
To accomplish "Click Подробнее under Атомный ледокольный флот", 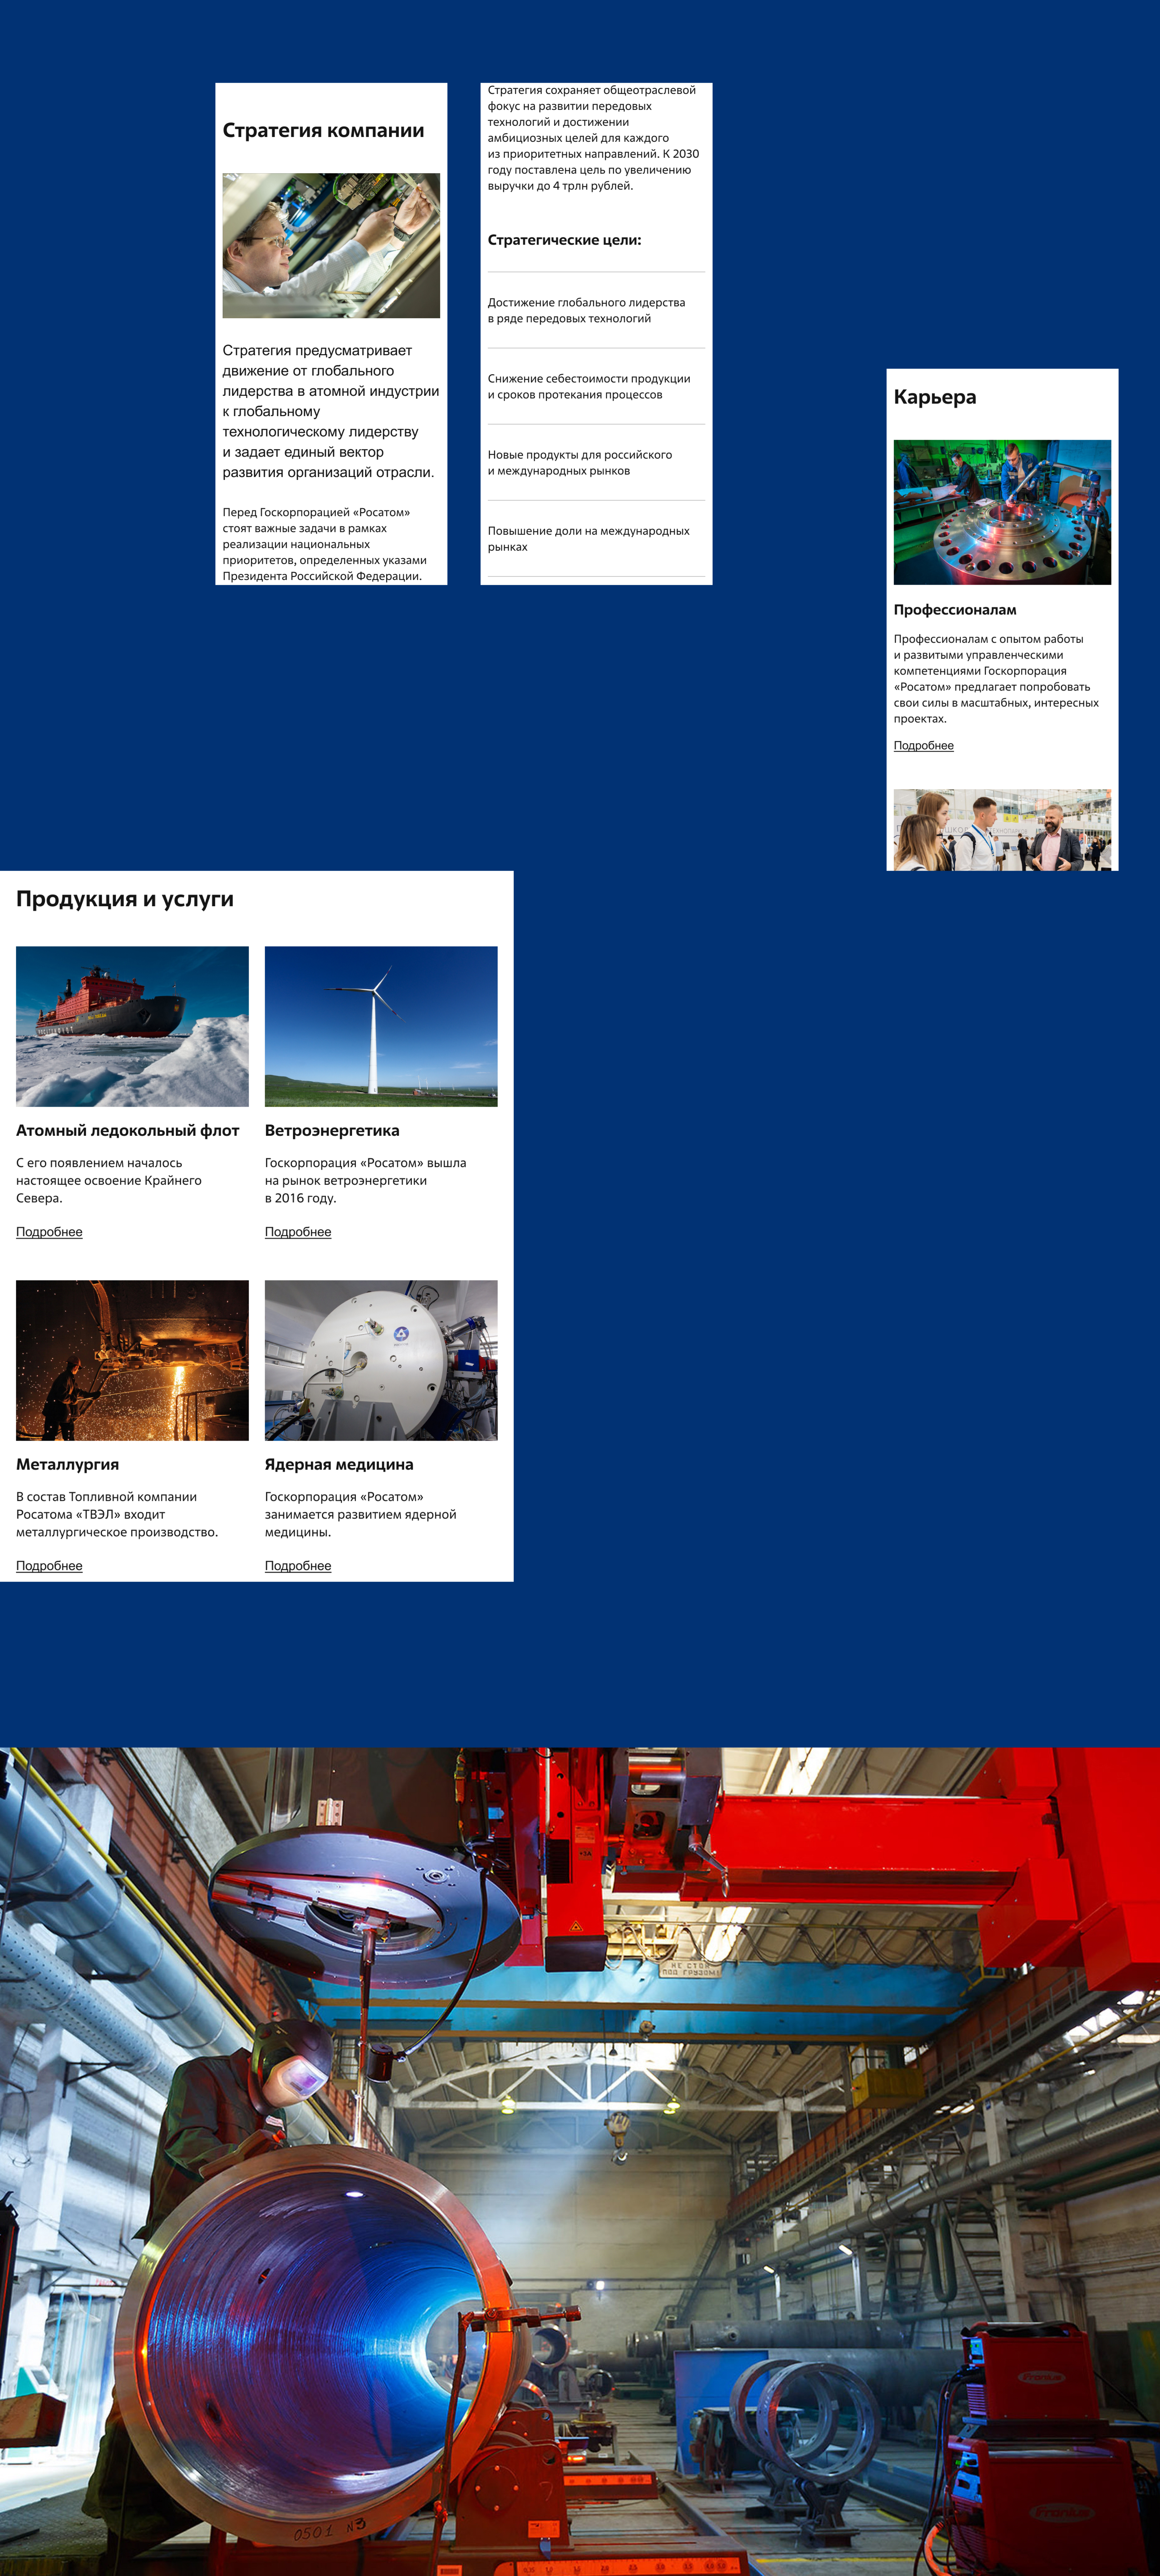I will [49, 1232].
